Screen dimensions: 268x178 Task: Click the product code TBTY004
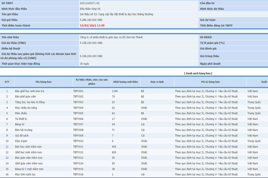pos(78,108)
